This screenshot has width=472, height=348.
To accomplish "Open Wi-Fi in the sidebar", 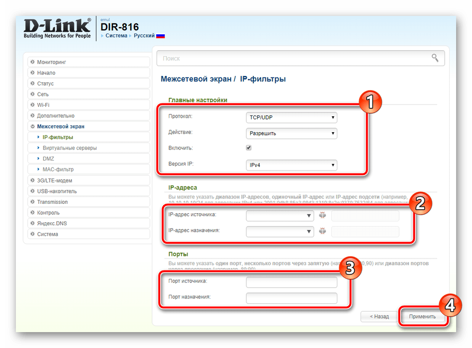I will (x=89, y=105).
